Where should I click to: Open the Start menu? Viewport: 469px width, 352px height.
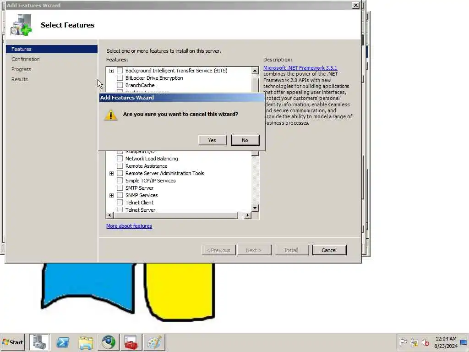[12, 342]
